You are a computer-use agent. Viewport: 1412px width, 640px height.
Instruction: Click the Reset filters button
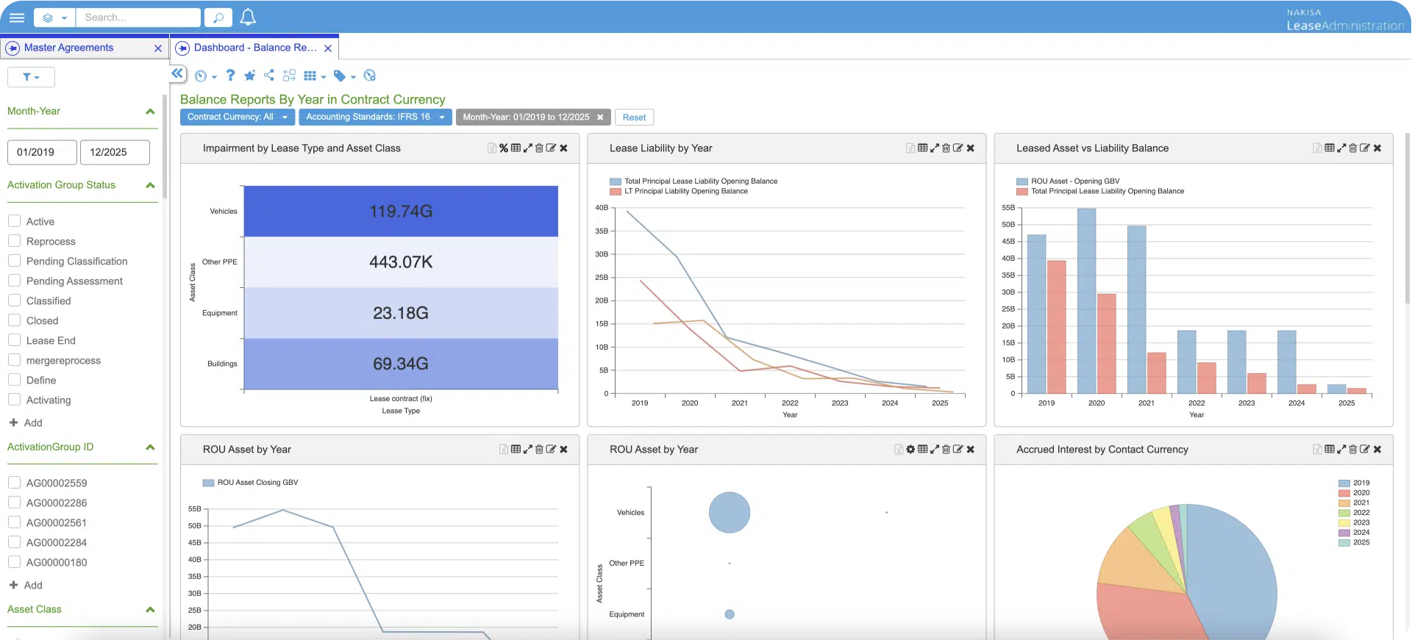coord(634,117)
